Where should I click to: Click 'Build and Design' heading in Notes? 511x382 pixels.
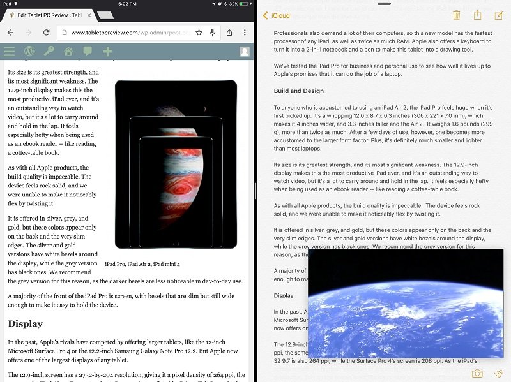299,91
